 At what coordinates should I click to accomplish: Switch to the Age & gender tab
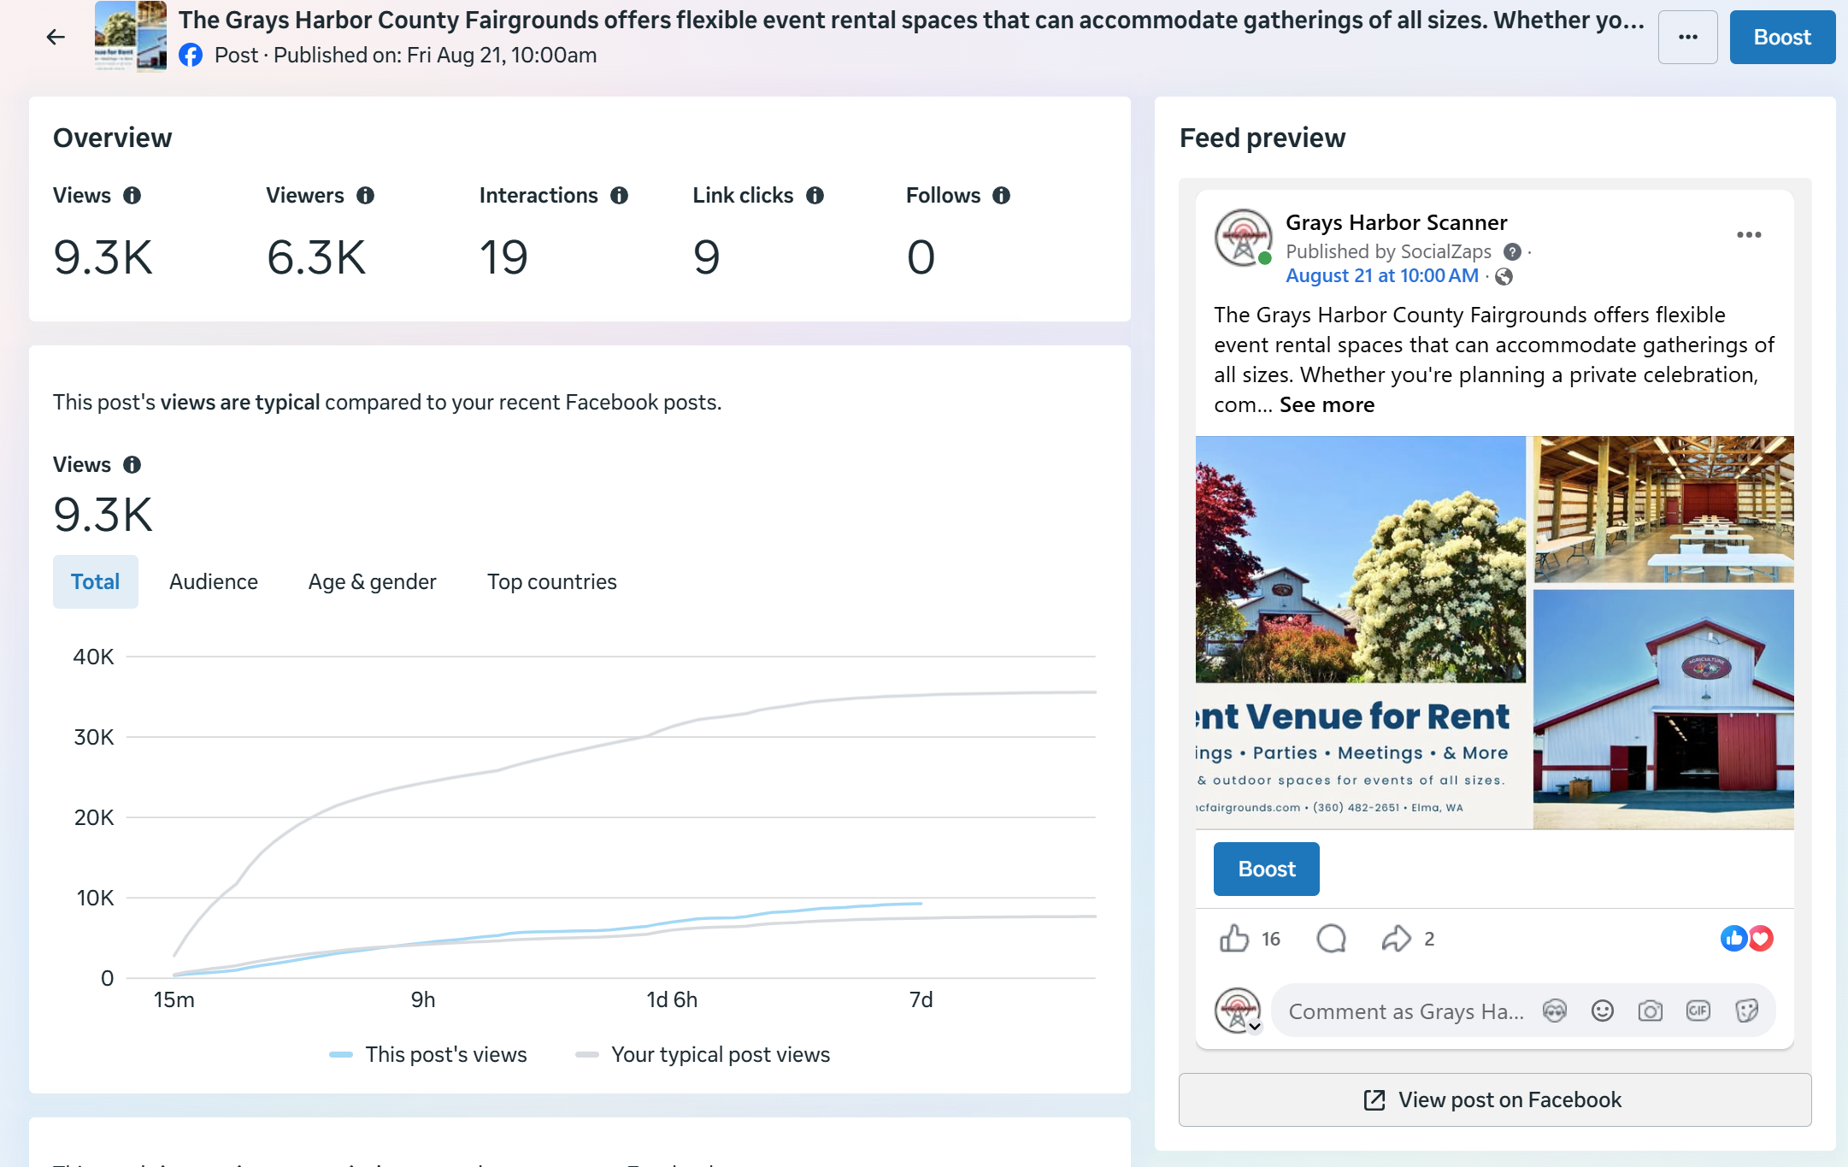click(x=372, y=582)
